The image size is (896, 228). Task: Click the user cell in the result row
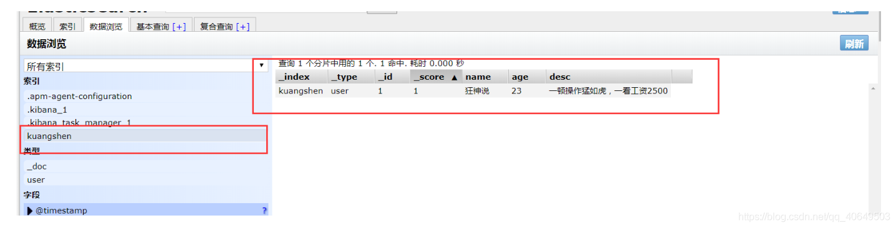click(352, 91)
